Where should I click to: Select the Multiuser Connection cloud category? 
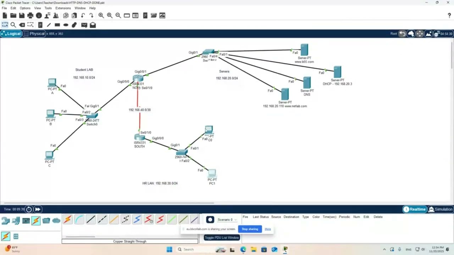point(56,221)
